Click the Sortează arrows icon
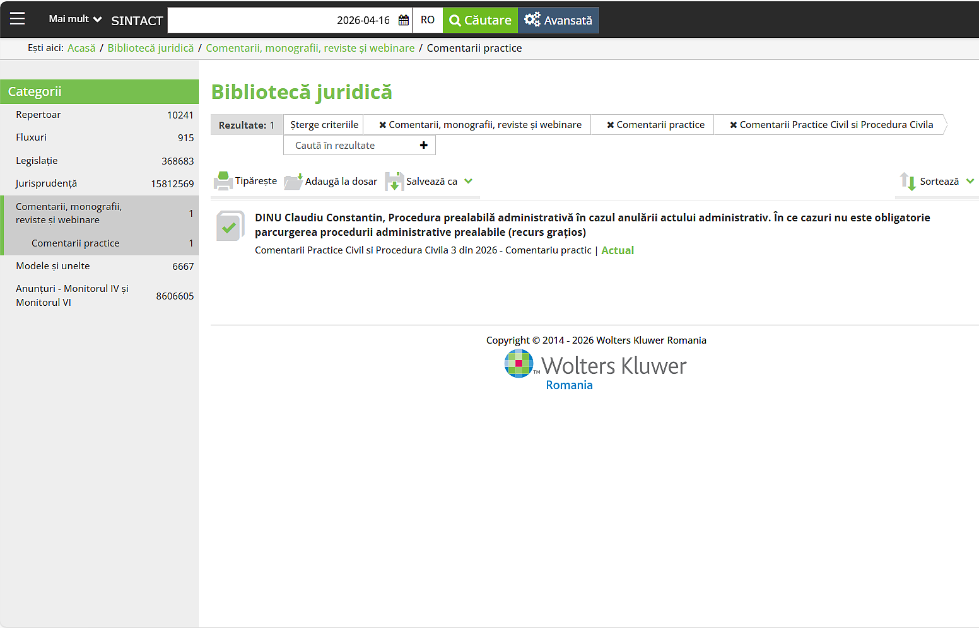This screenshot has width=979, height=628. point(908,182)
